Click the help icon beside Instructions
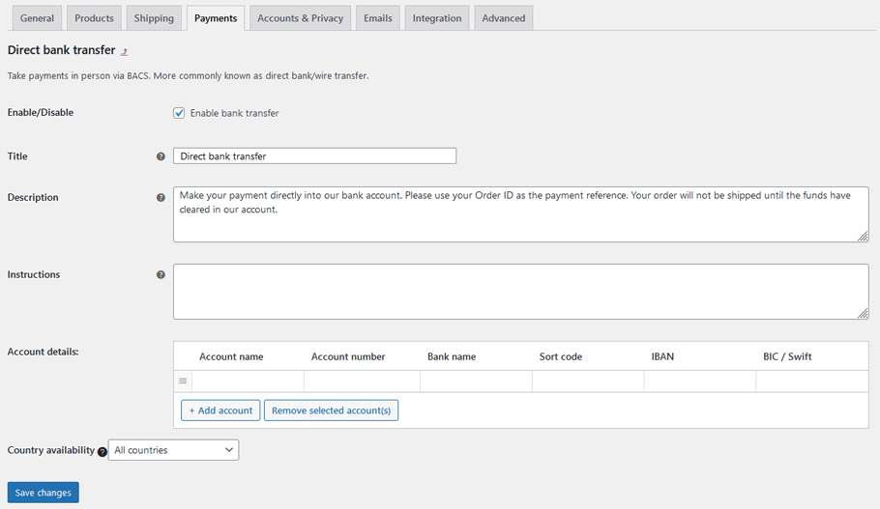The width and height of the screenshot is (880, 509). pos(161,275)
